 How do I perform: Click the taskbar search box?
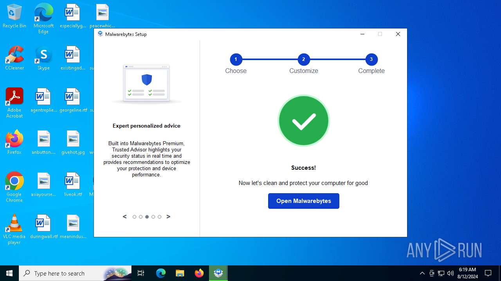[x=75, y=273]
